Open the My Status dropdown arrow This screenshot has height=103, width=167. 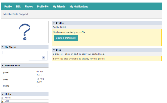tap(43, 58)
